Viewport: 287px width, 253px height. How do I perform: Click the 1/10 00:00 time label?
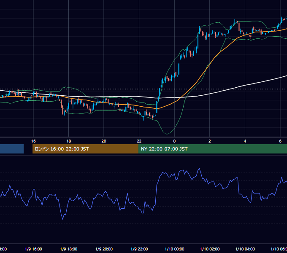[x=174, y=249]
